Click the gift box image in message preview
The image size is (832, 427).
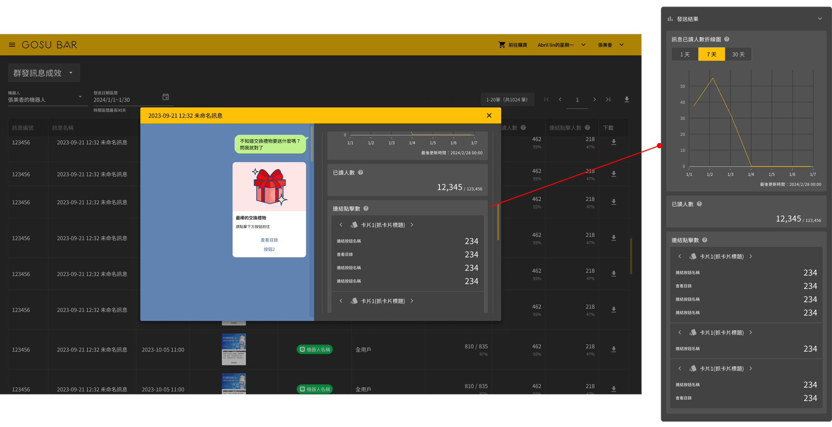tap(269, 186)
